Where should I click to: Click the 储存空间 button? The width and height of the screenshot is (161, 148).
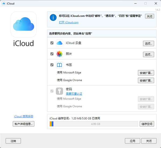(147, 124)
